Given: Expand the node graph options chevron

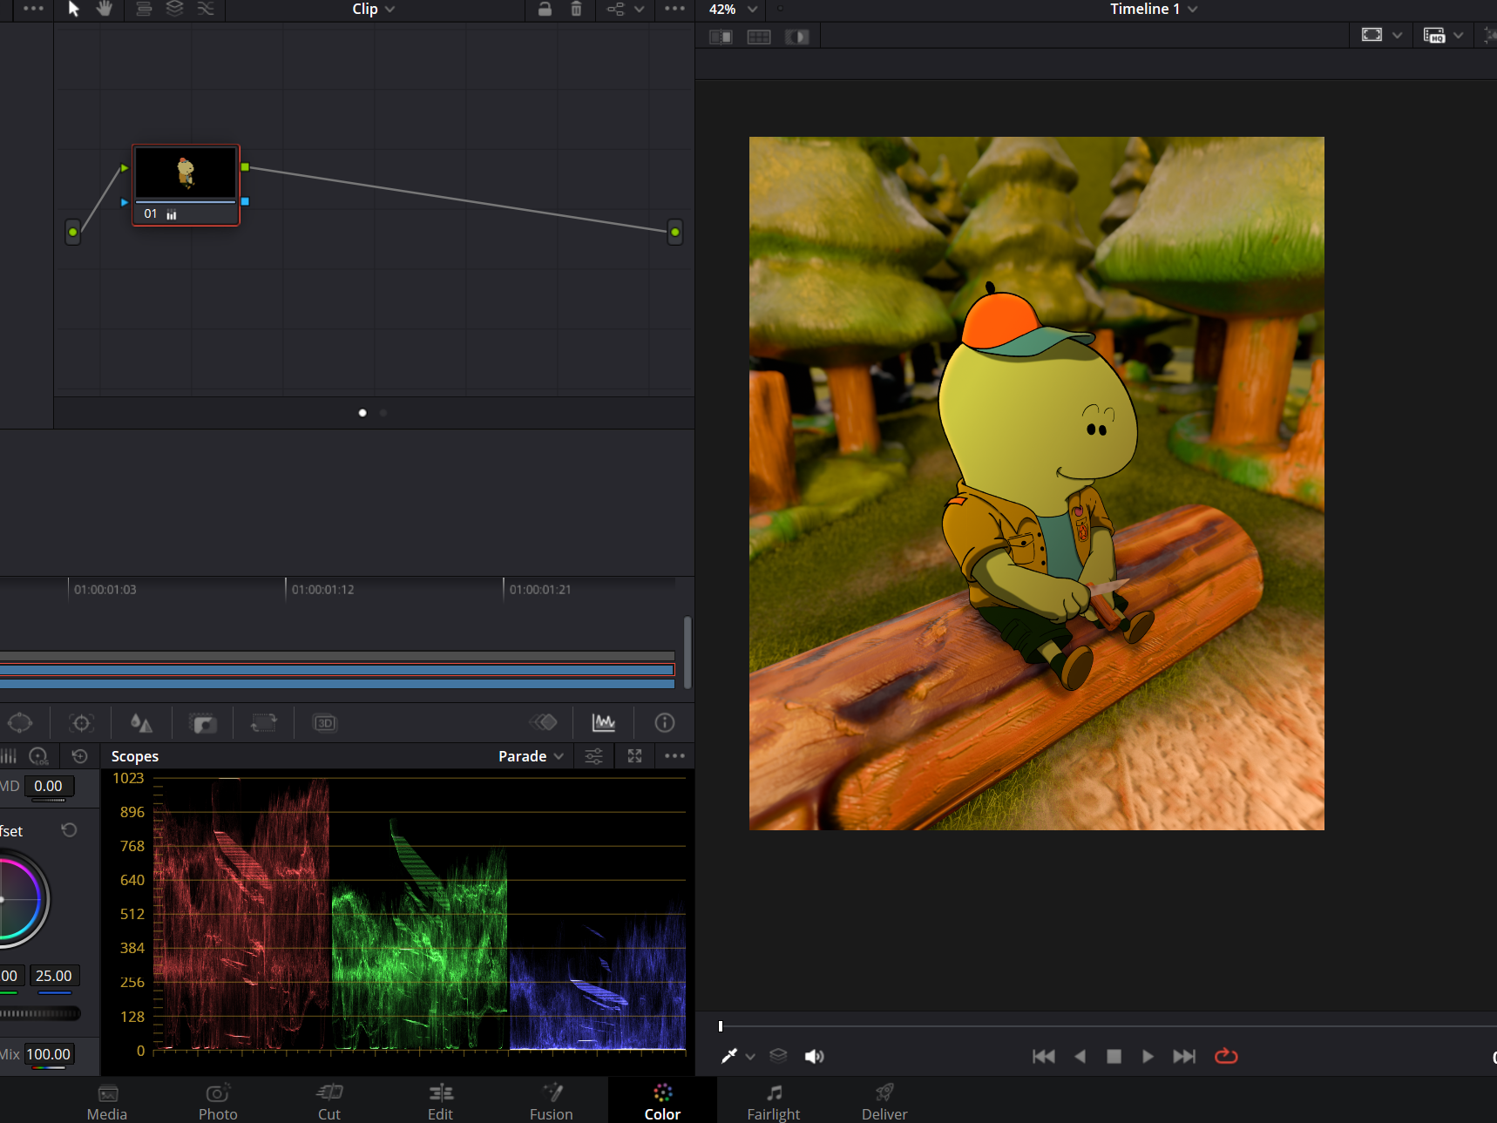Looking at the screenshot, I should click(640, 9).
